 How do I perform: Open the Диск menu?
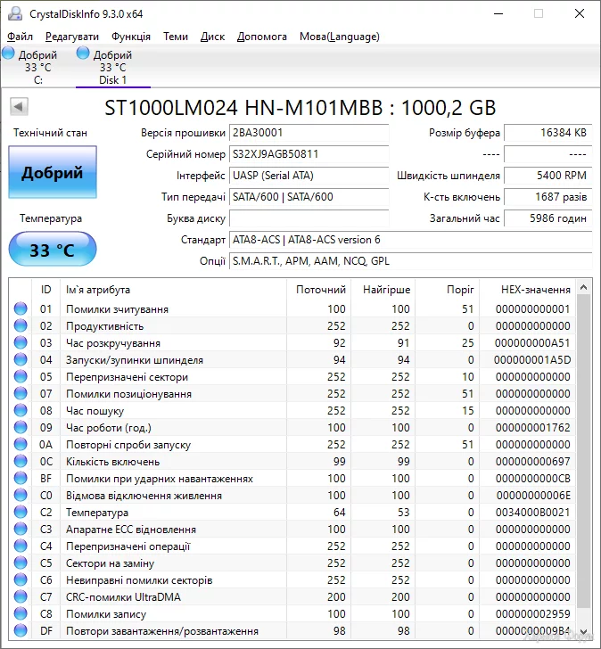coord(212,37)
